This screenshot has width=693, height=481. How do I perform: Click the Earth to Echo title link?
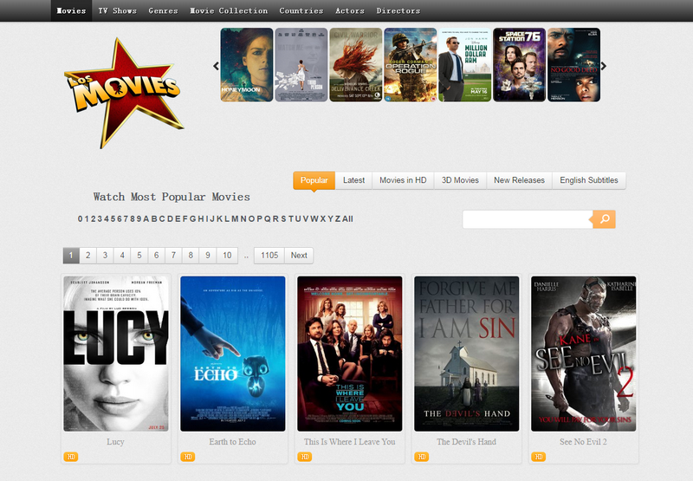pyautogui.click(x=232, y=442)
